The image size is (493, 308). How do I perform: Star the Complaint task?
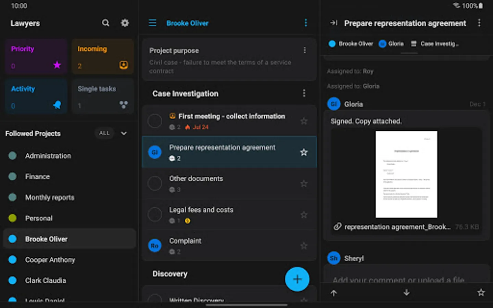[304, 246]
